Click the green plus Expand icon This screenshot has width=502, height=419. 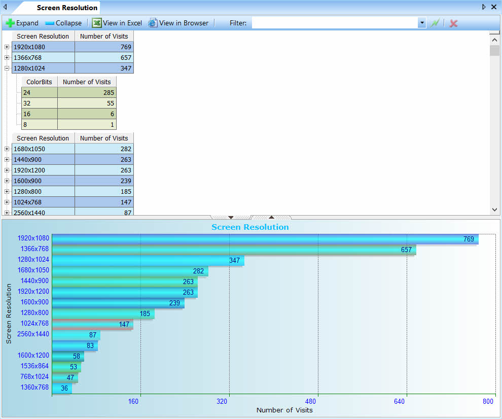pos(10,23)
